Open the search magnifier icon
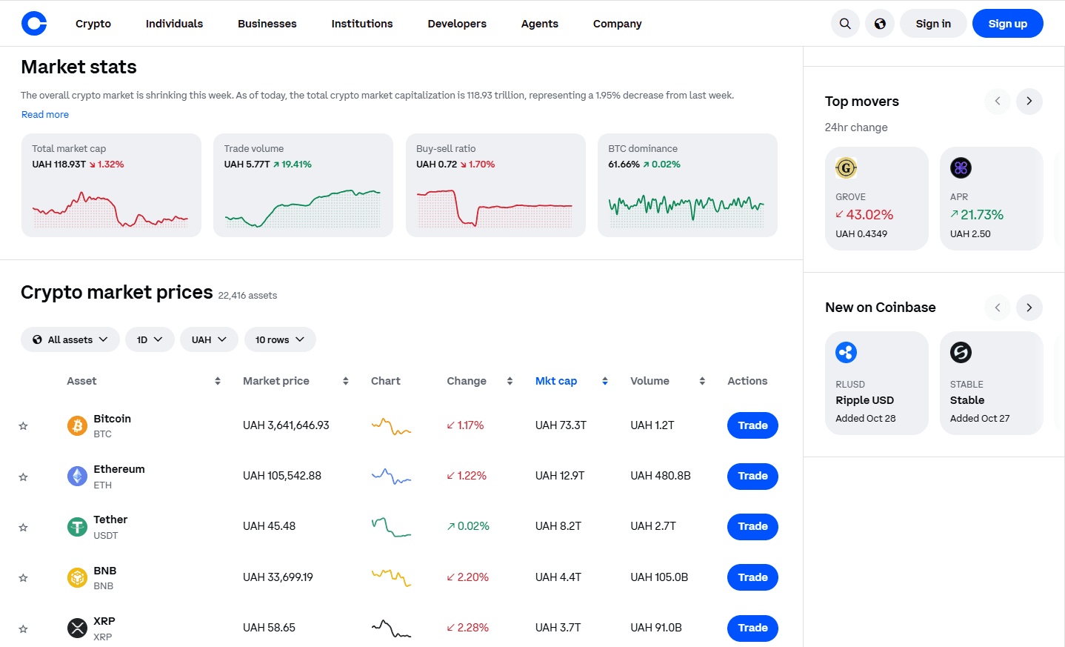 (x=845, y=24)
